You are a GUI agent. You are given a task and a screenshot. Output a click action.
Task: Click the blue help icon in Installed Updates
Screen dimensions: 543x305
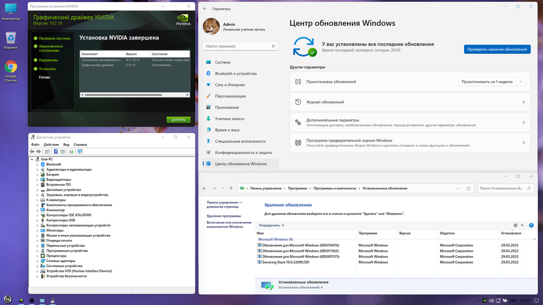(532, 225)
